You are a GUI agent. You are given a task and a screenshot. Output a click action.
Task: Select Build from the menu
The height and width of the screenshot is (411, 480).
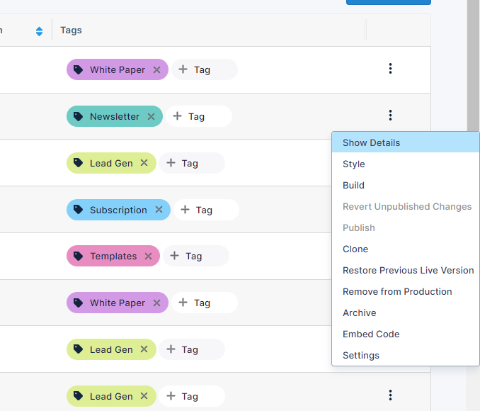pyautogui.click(x=353, y=185)
